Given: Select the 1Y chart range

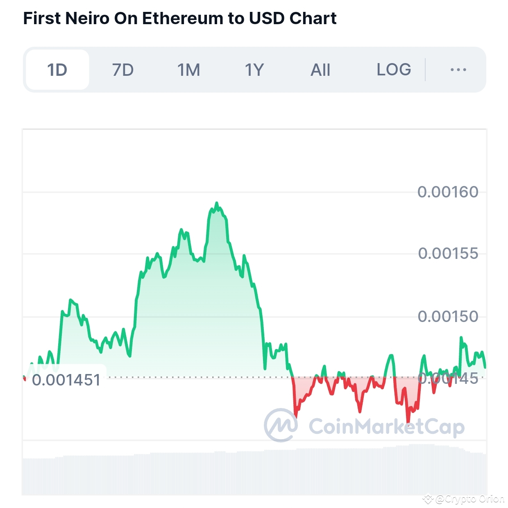Looking at the screenshot, I should click(254, 69).
